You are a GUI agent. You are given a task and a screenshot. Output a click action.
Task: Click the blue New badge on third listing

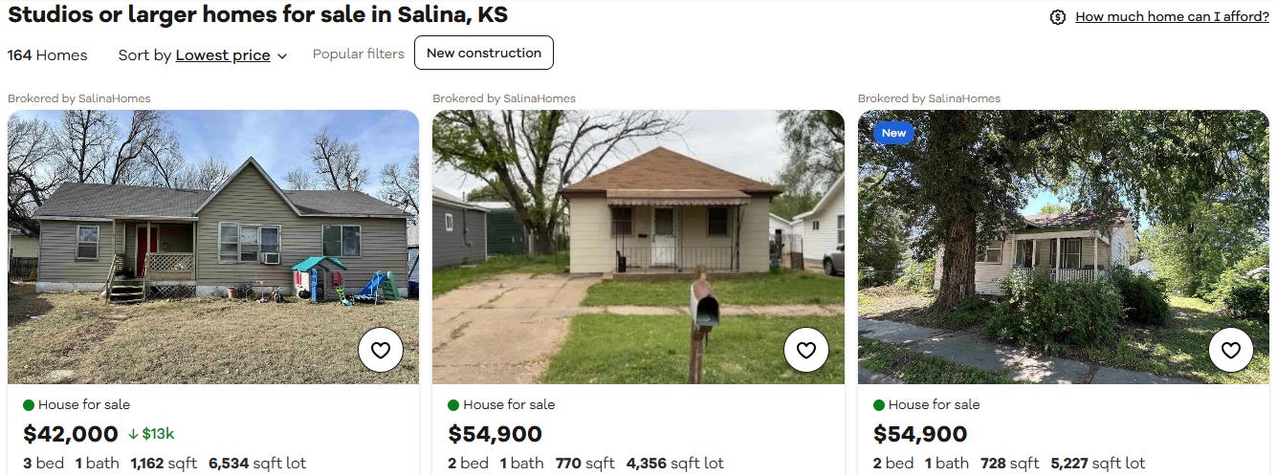pos(893,133)
